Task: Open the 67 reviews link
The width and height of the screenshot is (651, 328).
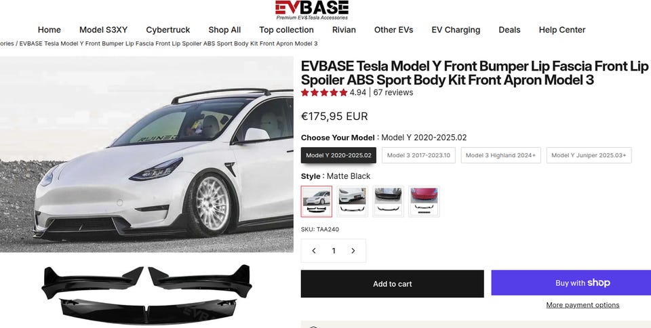Action: 393,92
